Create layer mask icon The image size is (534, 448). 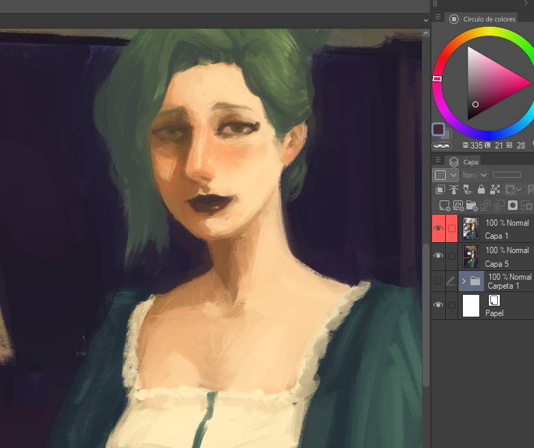(513, 205)
